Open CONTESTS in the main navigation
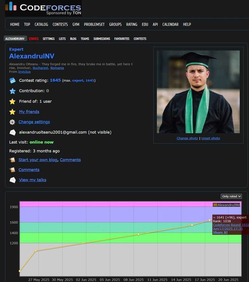Viewport: 249px width, 282px height. click(x=60, y=24)
